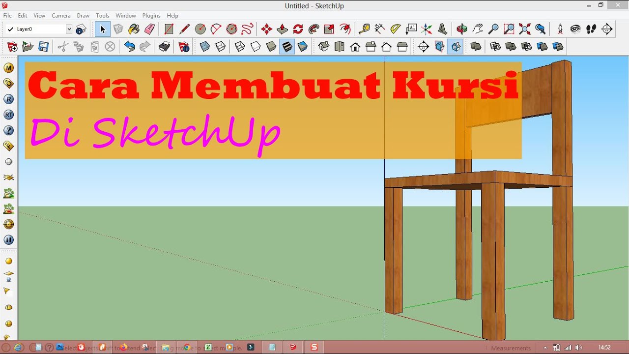Pick the Paint Bucket tool
629x354 pixels.
[134, 29]
